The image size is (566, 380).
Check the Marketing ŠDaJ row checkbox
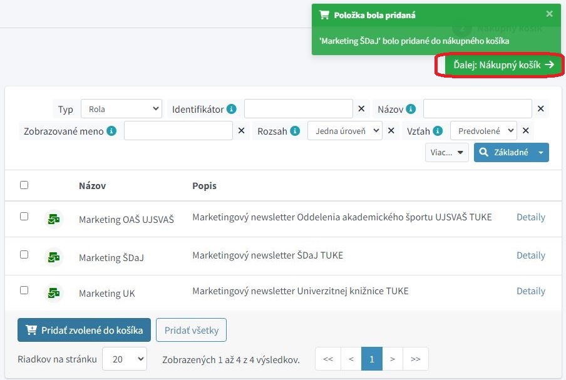(24, 254)
